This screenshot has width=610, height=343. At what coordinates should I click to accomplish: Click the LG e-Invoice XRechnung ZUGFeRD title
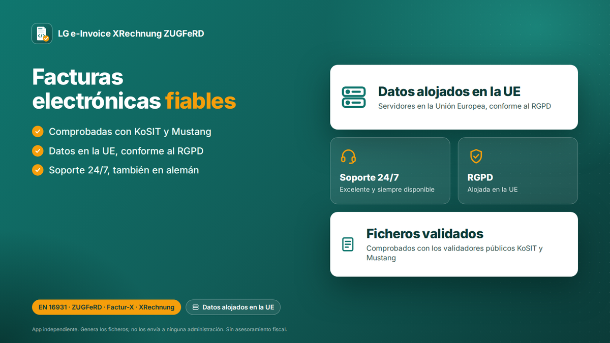click(x=131, y=34)
